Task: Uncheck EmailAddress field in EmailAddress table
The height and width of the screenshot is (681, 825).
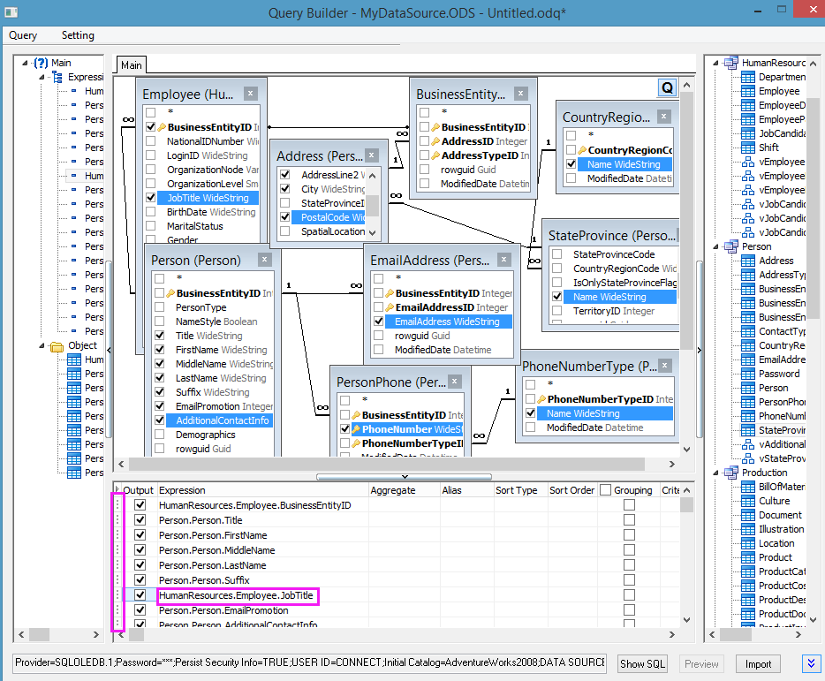Action: [x=378, y=321]
